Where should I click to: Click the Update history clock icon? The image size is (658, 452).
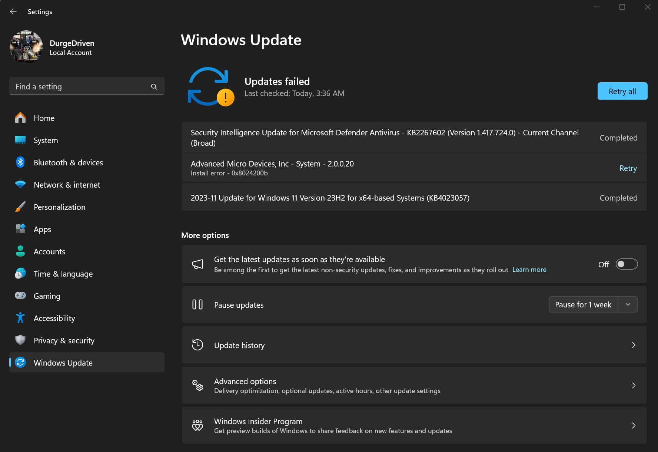click(x=197, y=345)
